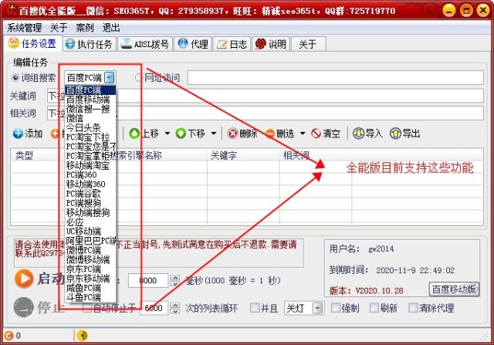Choose 微博移动端 in the dropdown list

(90, 260)
